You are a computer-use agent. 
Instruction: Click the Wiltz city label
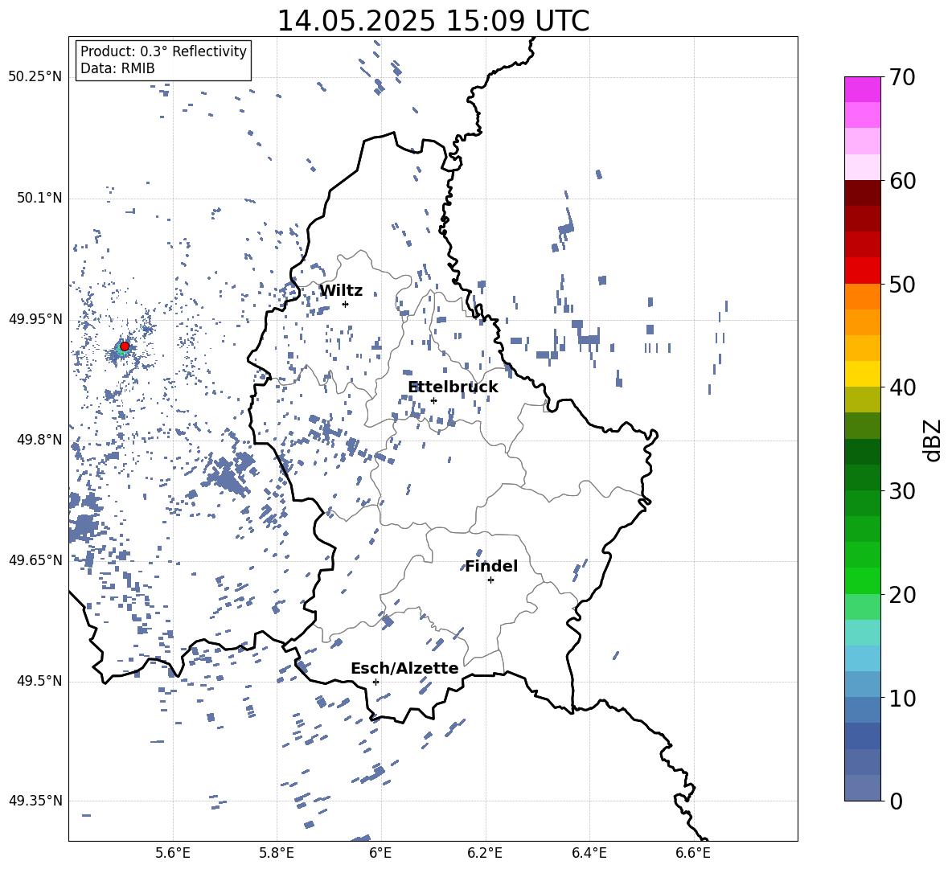click(x=341, y=291)
